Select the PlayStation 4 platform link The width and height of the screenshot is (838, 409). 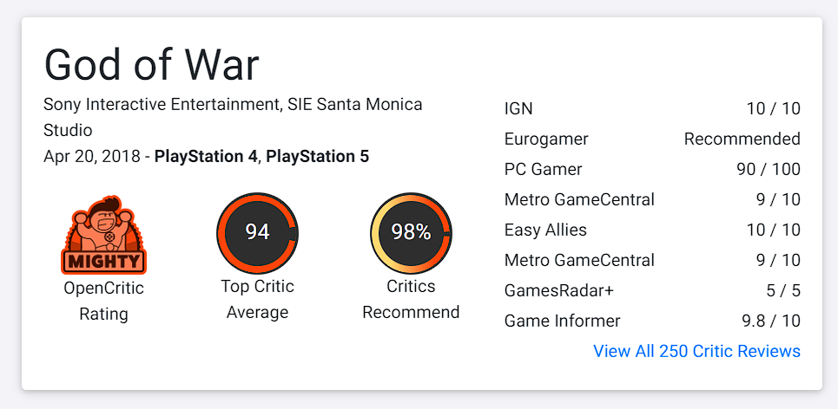[x=206, y=157]
